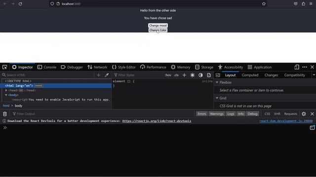This screenshot has height=177, width=316.
Task: Close the split console
Action: [312, 114]
